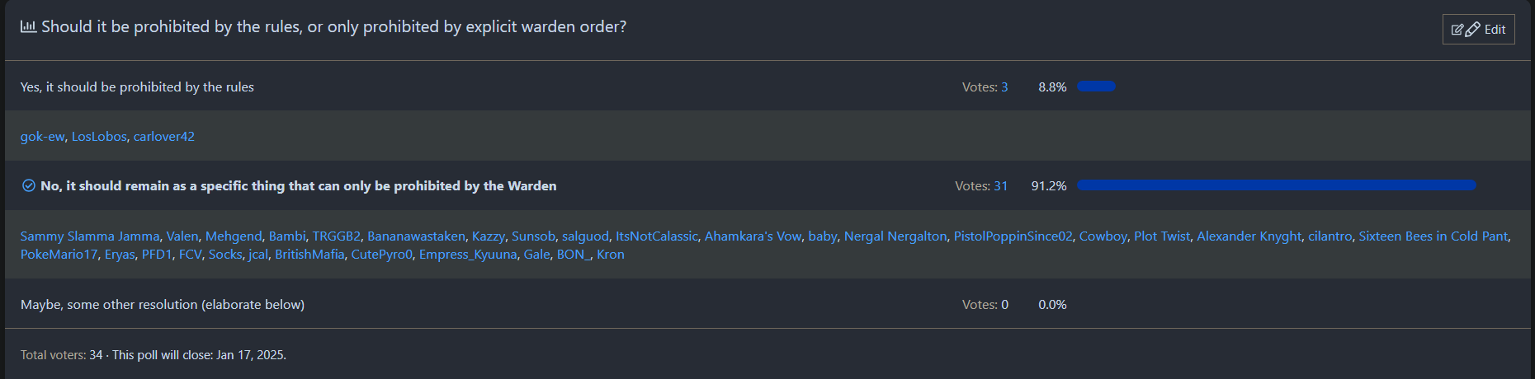Visit carlover42's profile
The image size is (1535, 379).
coord(164,137)
